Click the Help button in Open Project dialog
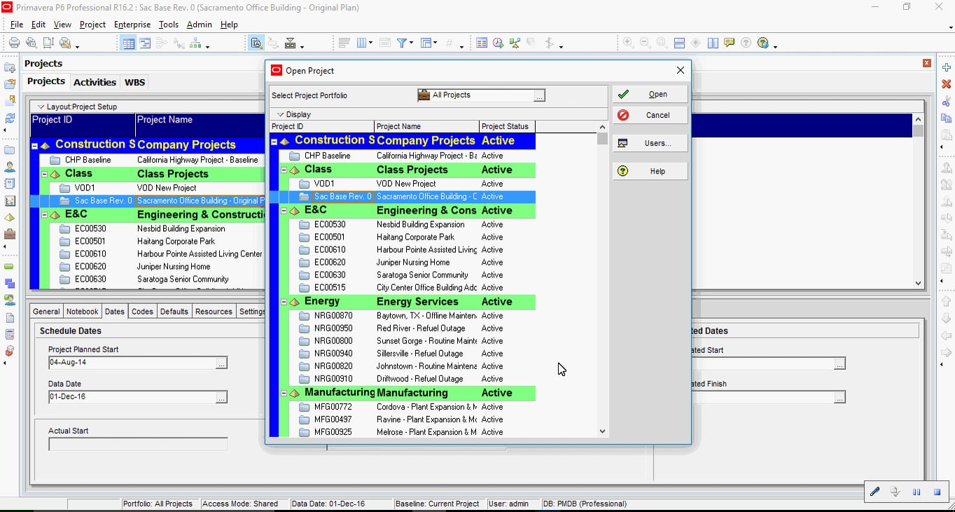Screen dimensions: 955x512 coord(650,172)
